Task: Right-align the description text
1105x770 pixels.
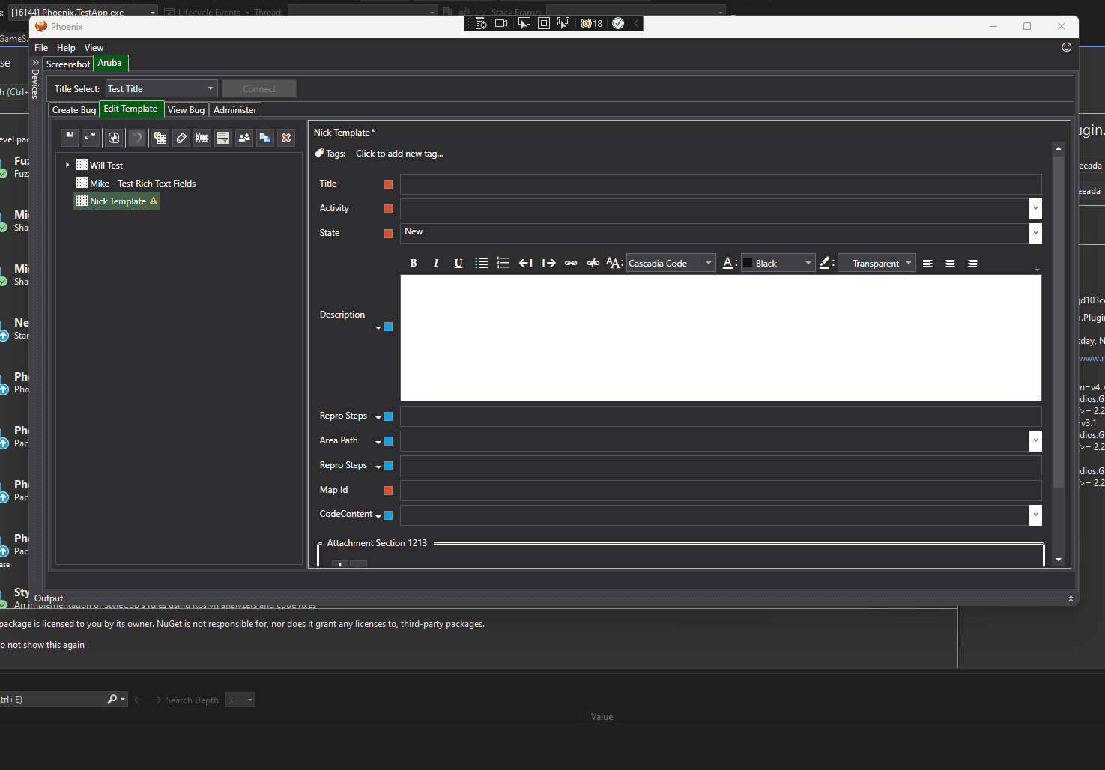Action: click(x=972, y=264)
